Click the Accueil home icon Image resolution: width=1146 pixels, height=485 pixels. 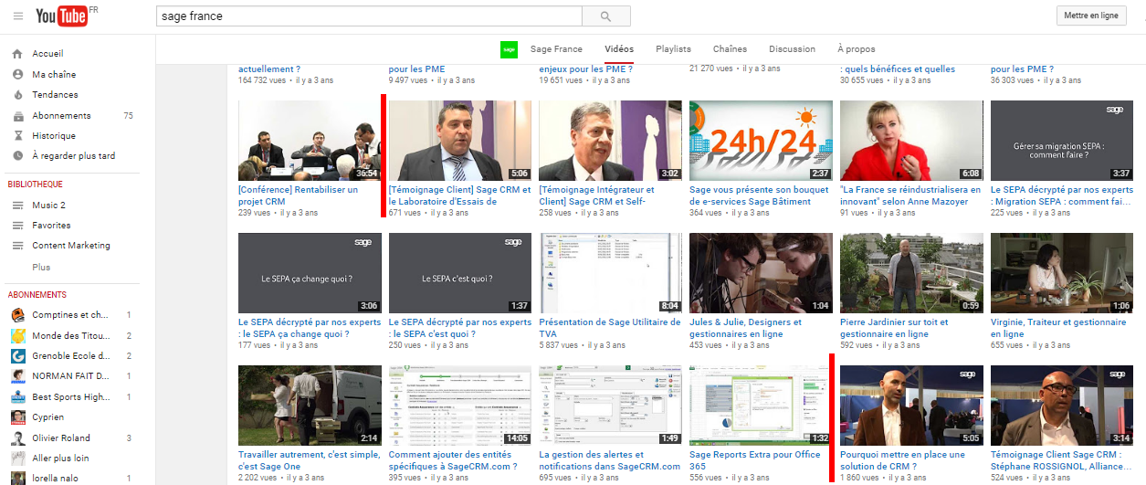click(x=17, y=54)
